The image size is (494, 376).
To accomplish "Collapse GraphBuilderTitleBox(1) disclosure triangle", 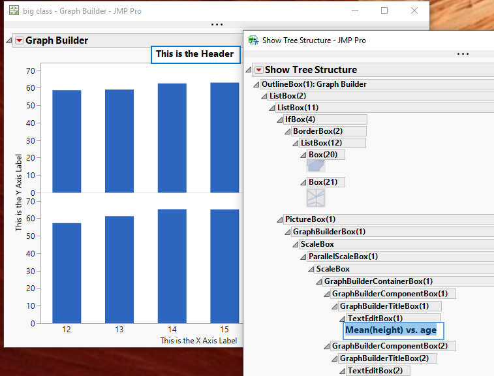I will (335, 307).
